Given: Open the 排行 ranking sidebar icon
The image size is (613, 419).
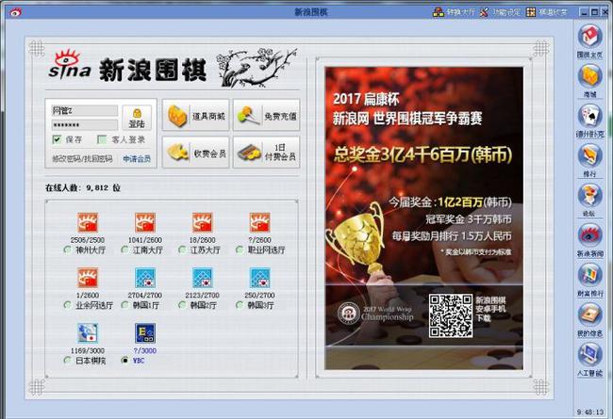Looking at the screenshot, I should 589,155.
